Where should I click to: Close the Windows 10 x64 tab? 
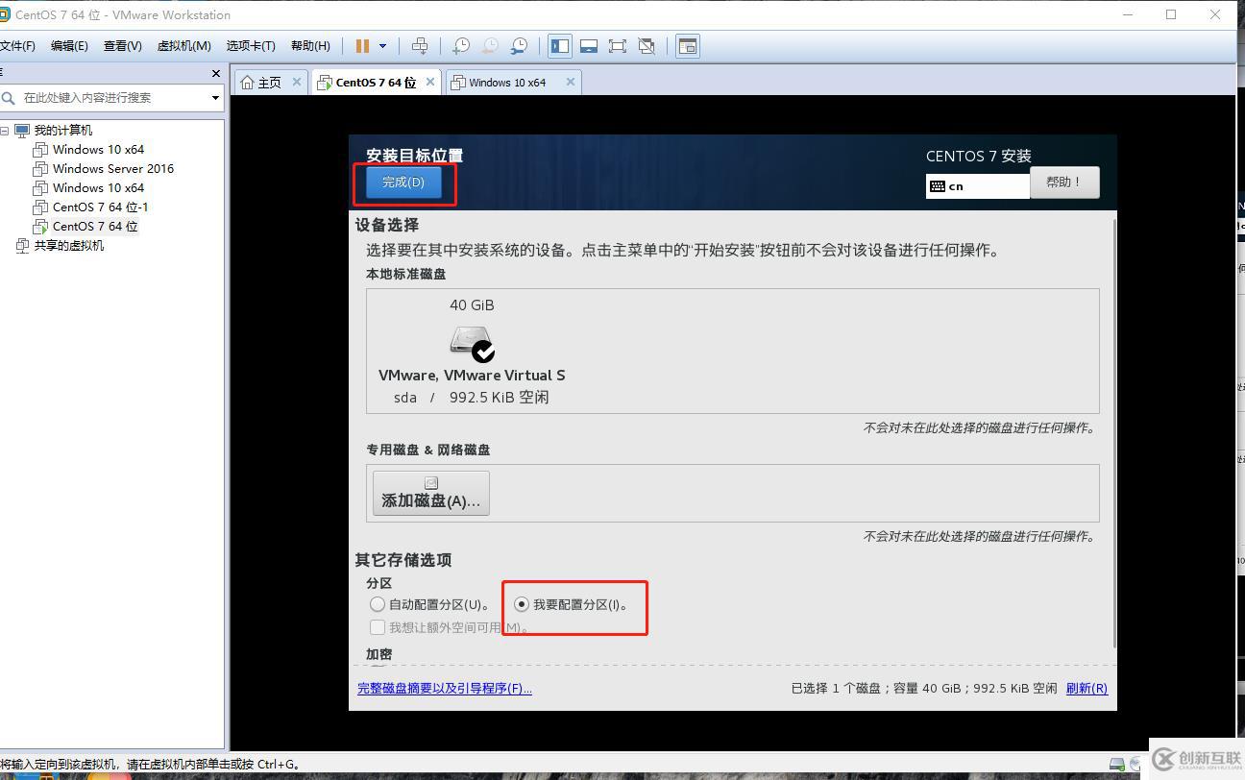570,82
